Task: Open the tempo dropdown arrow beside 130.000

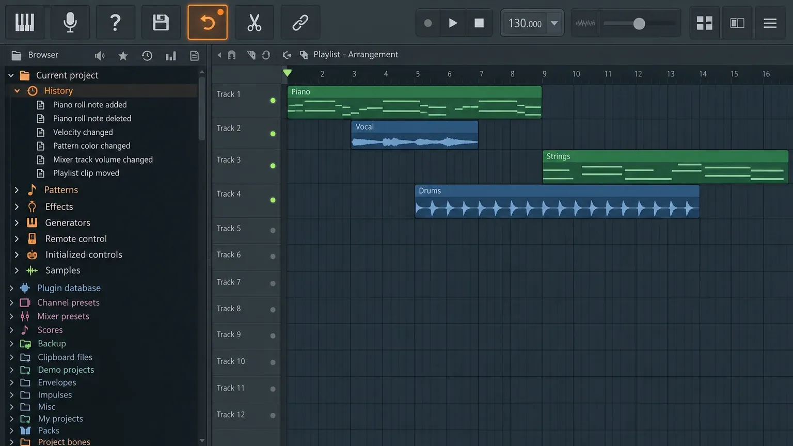Action: (554, 23)
